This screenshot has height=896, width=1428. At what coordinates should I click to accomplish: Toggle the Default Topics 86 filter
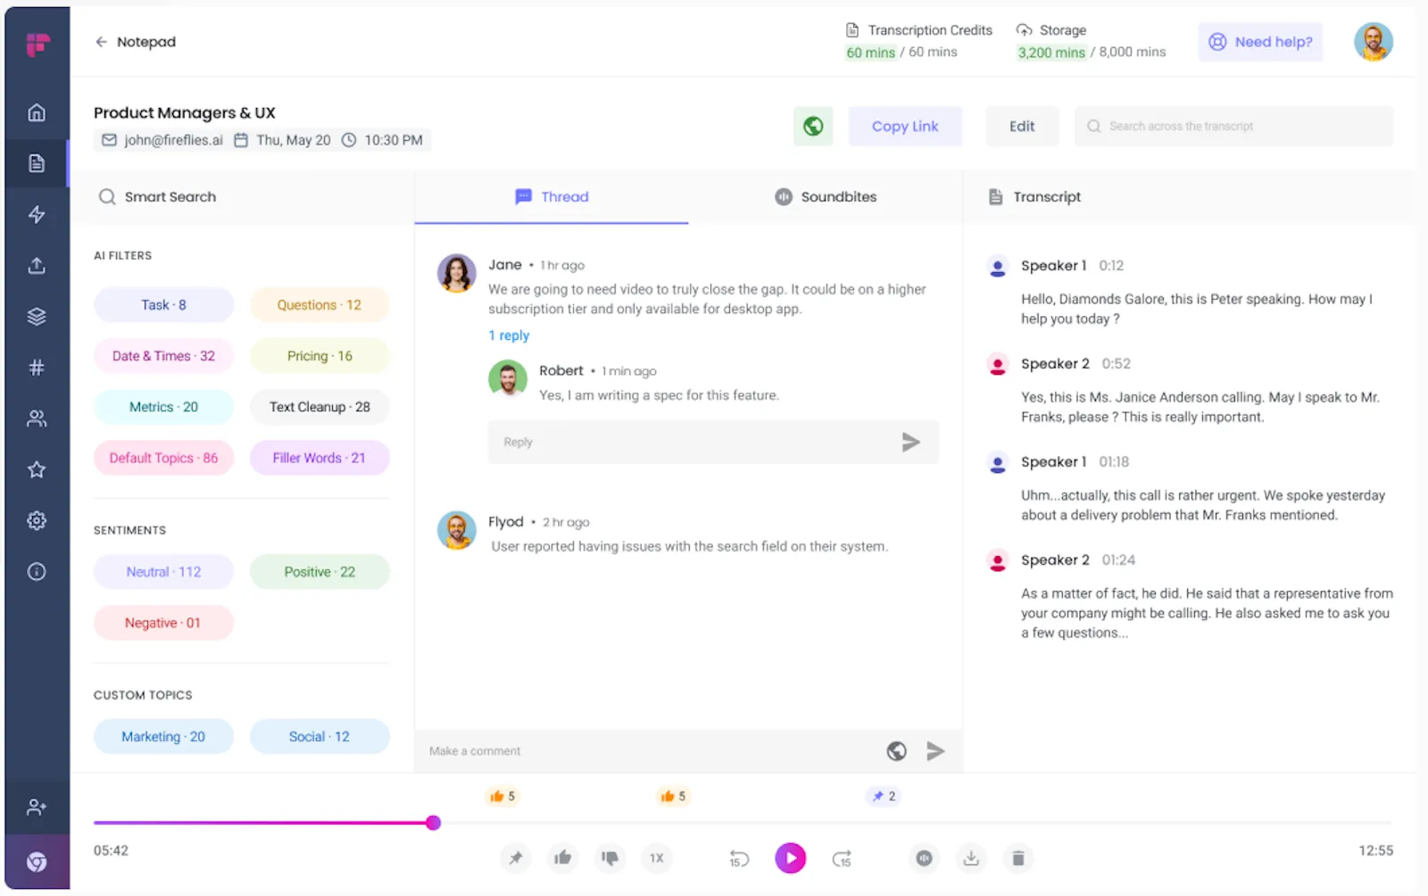tap(163, 458)
